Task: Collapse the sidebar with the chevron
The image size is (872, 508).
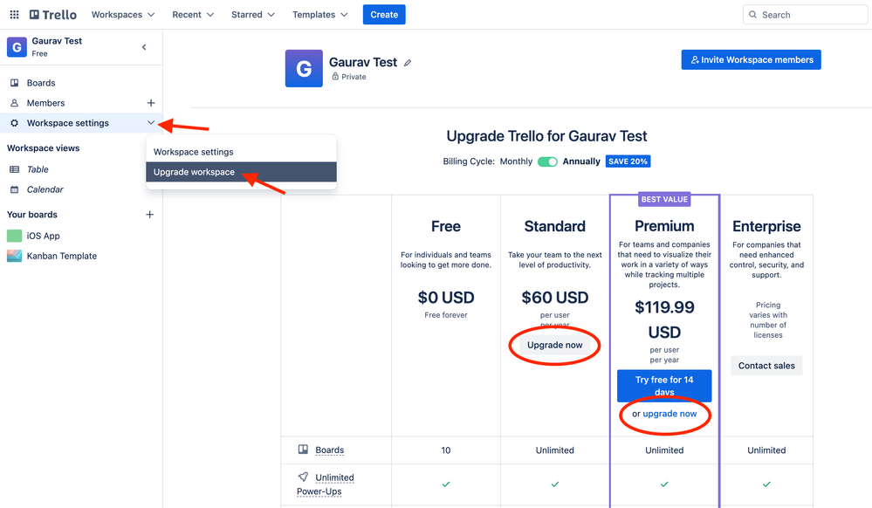Action: pyautogui.click(x=144, y=47)
